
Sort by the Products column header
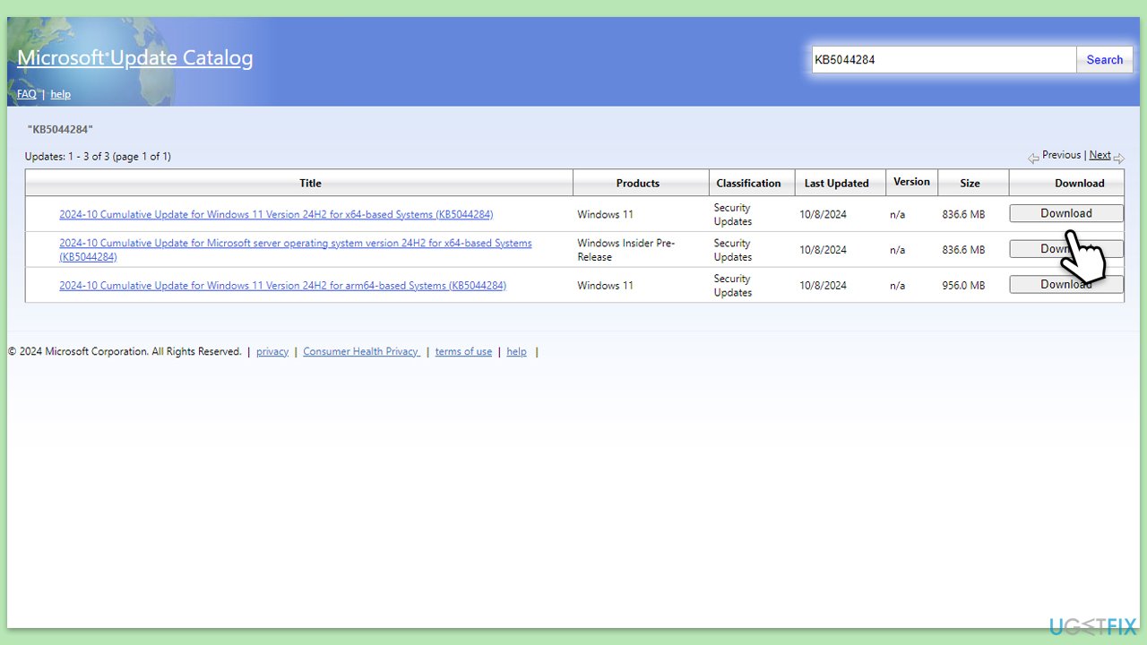[x=637, y=183]
